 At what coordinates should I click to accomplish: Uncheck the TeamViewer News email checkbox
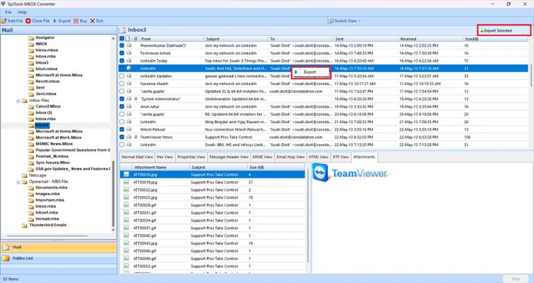(122, 137)
